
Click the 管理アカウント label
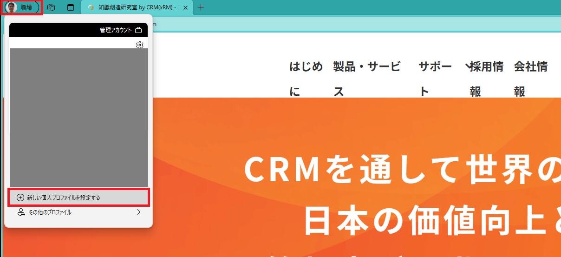116,31
